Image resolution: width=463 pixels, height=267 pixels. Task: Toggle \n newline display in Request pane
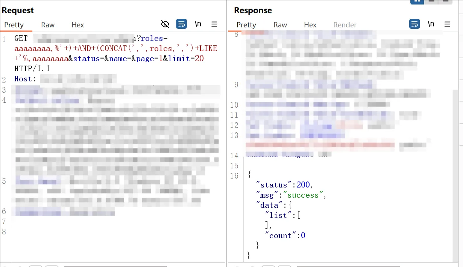[x=198, y=24]
